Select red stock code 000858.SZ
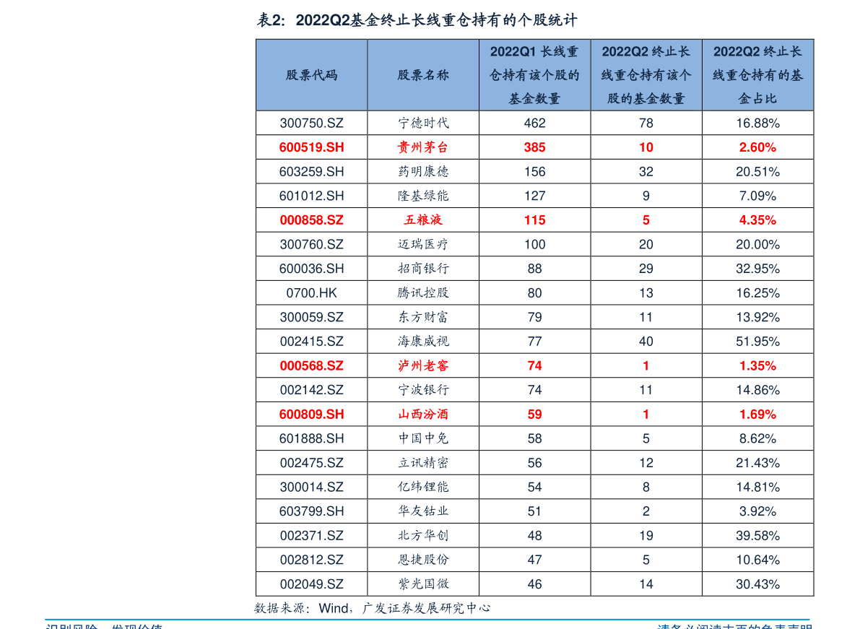860x629 pixels. [x=311, y=220]
